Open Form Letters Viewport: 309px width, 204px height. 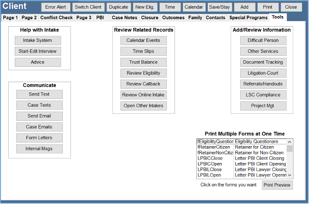tap(39, 138)
